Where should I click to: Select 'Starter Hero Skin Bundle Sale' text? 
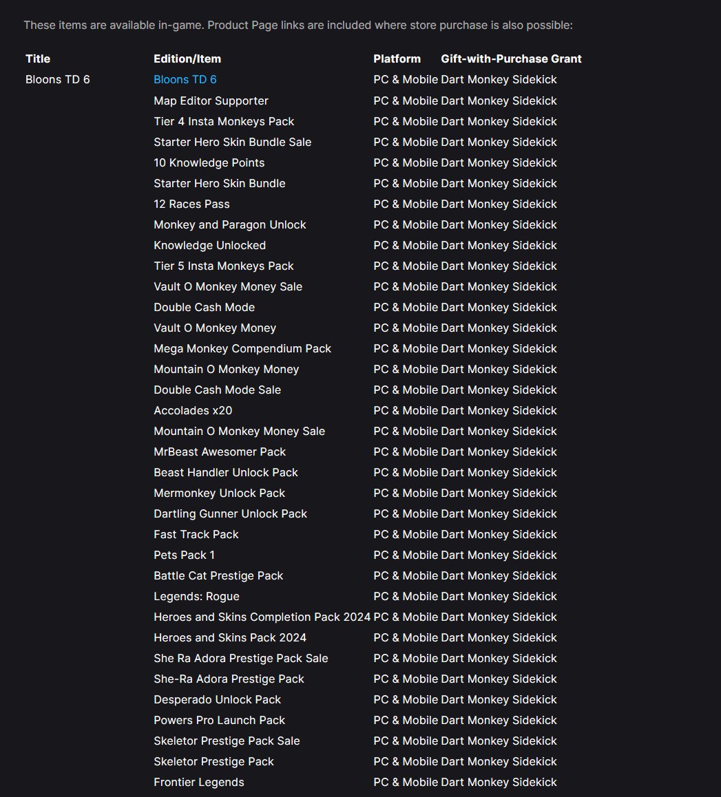232,142
